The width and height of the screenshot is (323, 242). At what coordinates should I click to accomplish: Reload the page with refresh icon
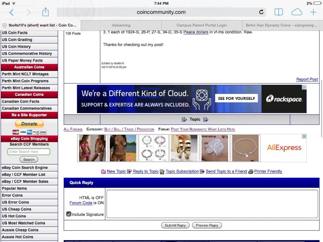(261, 12)
